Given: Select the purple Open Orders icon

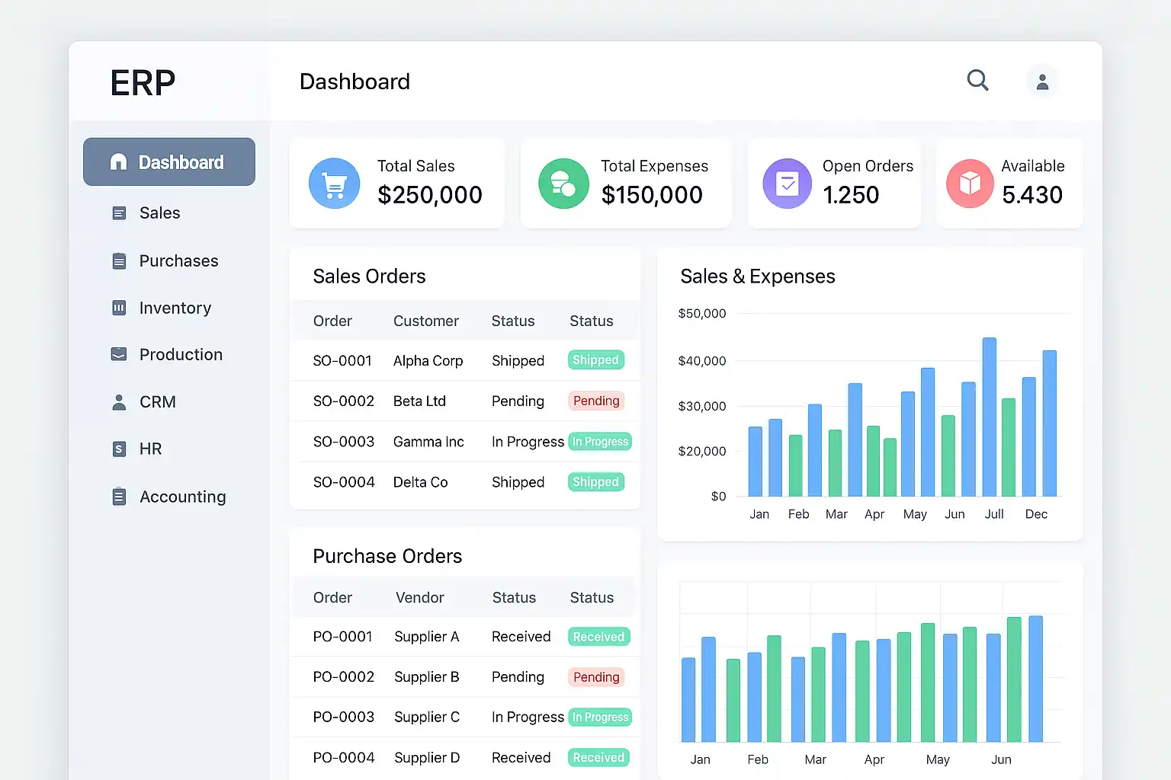Looking at the screenshot, I should pos(787,184).
